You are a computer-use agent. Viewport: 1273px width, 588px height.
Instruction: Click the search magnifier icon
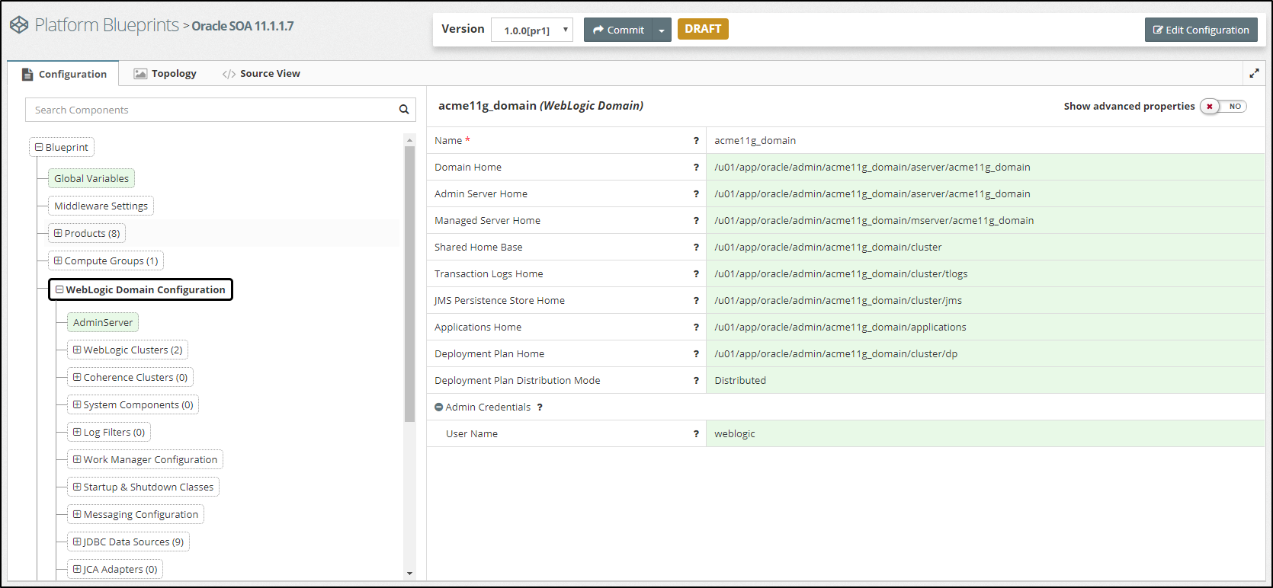(404, 110)
